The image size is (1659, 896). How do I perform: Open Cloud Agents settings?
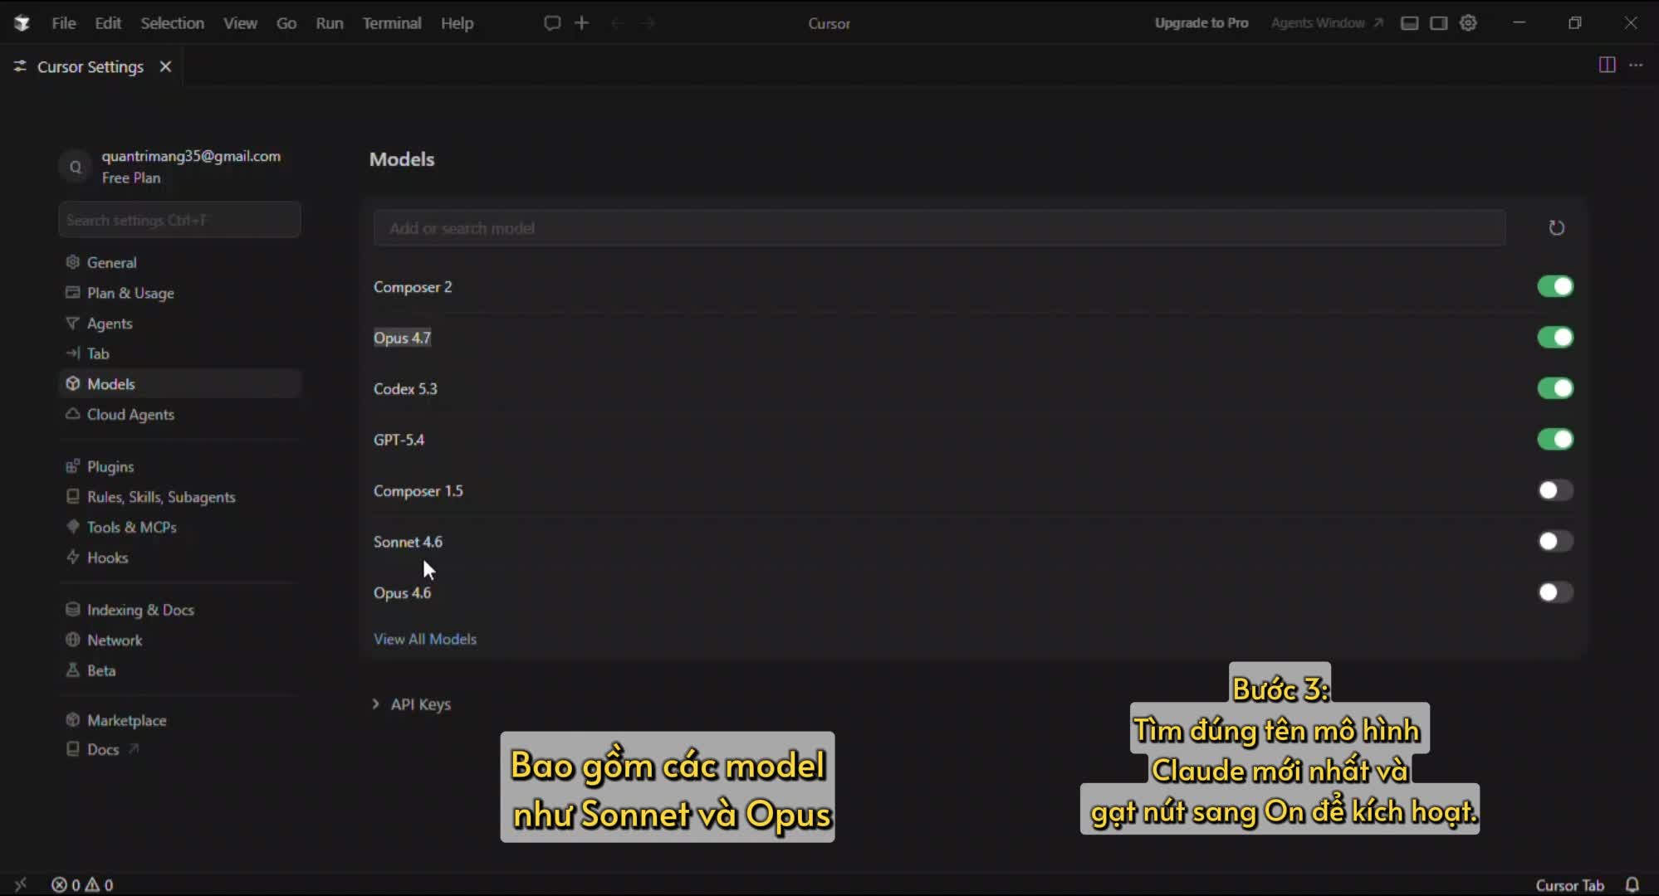click(179, 414)
